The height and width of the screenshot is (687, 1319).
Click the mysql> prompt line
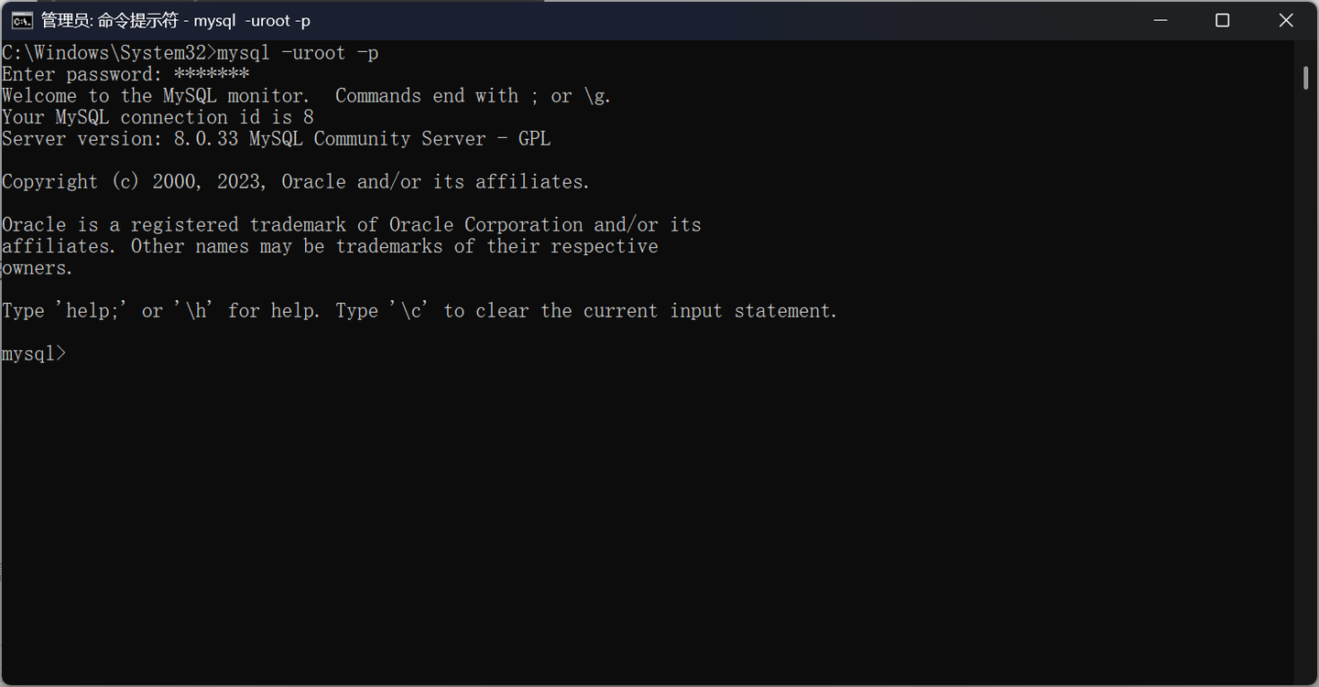coord(33,354)
